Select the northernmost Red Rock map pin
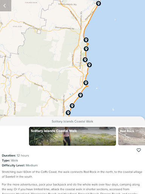 99,3
